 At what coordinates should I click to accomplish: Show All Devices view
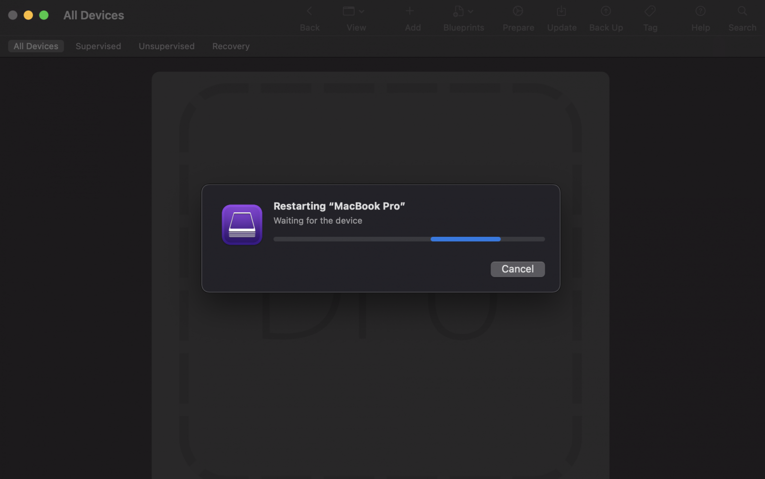[x=35, y=46]
